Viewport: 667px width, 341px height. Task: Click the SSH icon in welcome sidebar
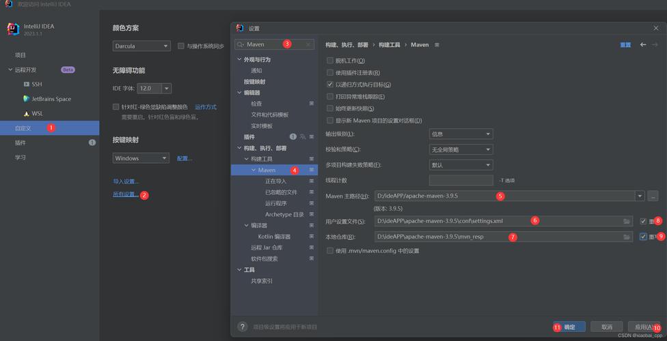tap(27, 84)
